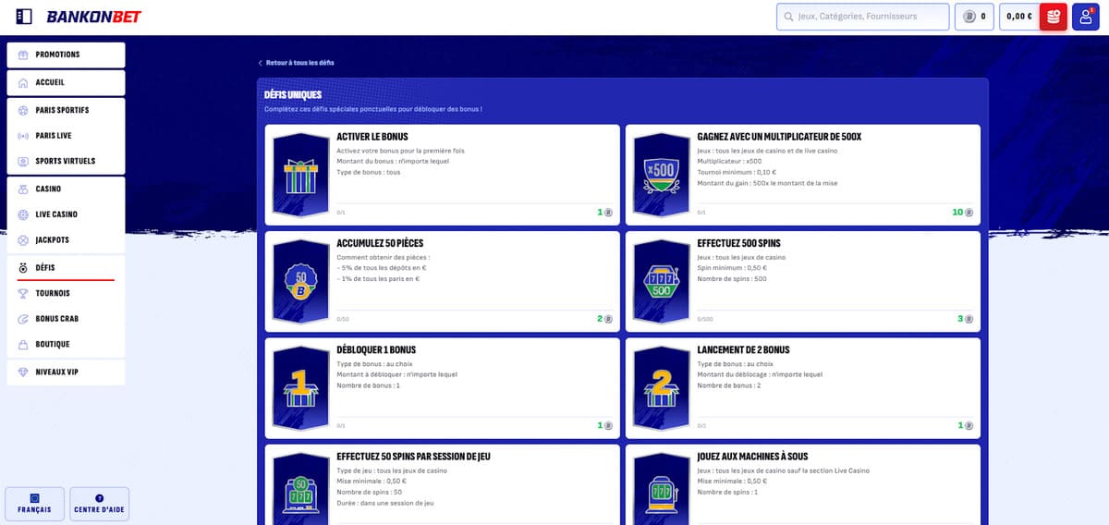Click the 3 coin reward on 500 spins card
Viewport: 1109px width, 525px height.
[x=965, y=319]
